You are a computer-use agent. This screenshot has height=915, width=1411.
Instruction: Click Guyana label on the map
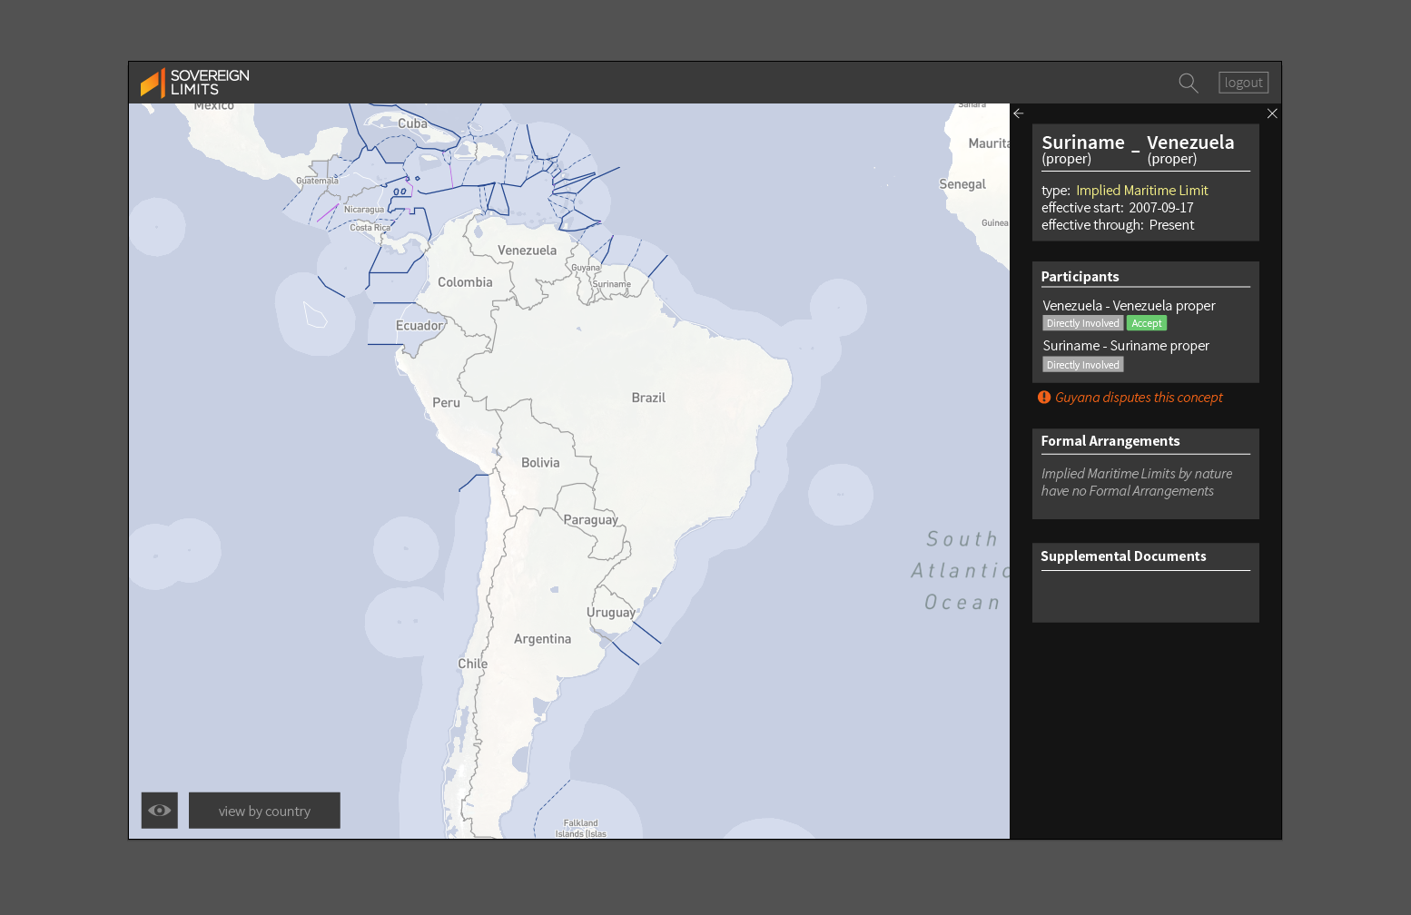(x=586, y=268)
